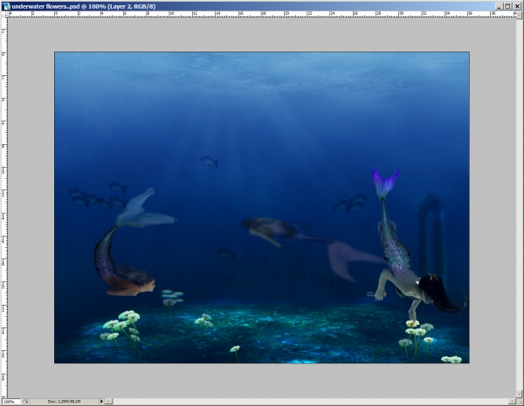Screen dimensions: 524x406
Task: Click the Doc size readout in status bar
Action: 64,402
